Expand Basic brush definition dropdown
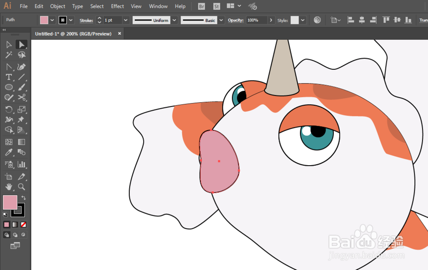 click(221, 20)
